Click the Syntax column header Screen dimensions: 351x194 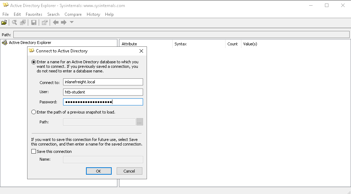point(199,44)
